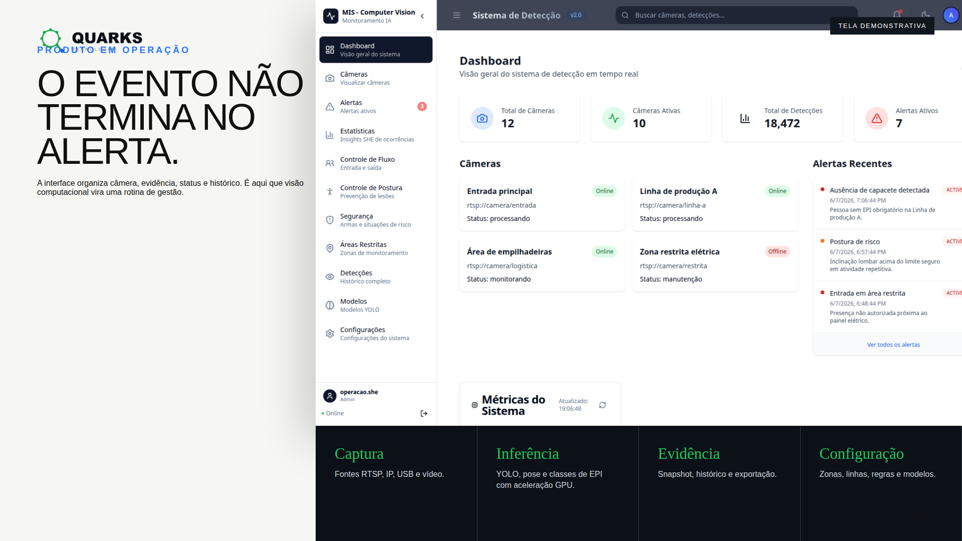
Task: Open Detecções history menu item
Action: point(376,277)
